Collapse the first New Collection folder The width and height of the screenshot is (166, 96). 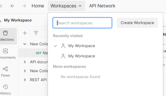click(25, 44)
